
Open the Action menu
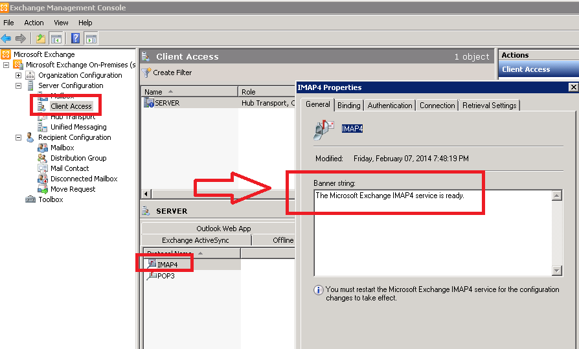[34, 23]
